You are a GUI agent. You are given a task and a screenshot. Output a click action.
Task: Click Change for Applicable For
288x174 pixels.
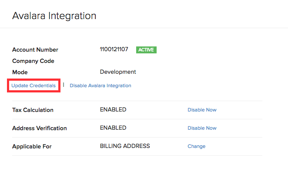[x=197, y=146]
